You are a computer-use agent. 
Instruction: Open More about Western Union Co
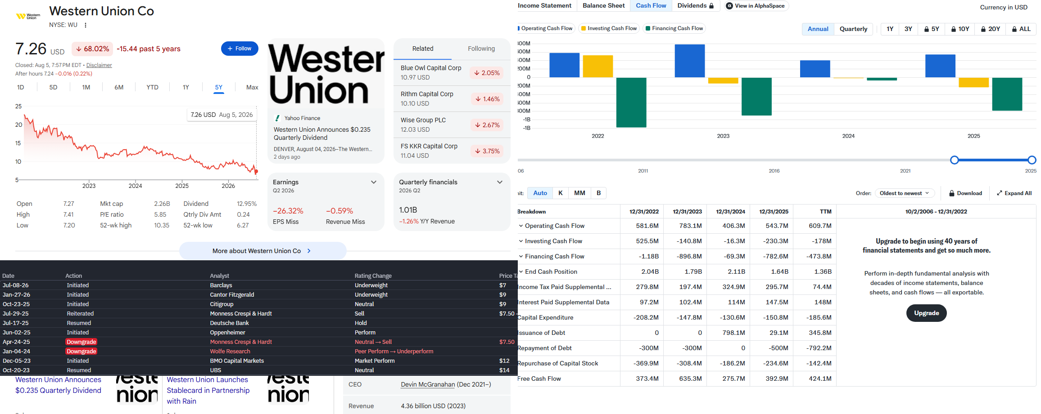263,251
